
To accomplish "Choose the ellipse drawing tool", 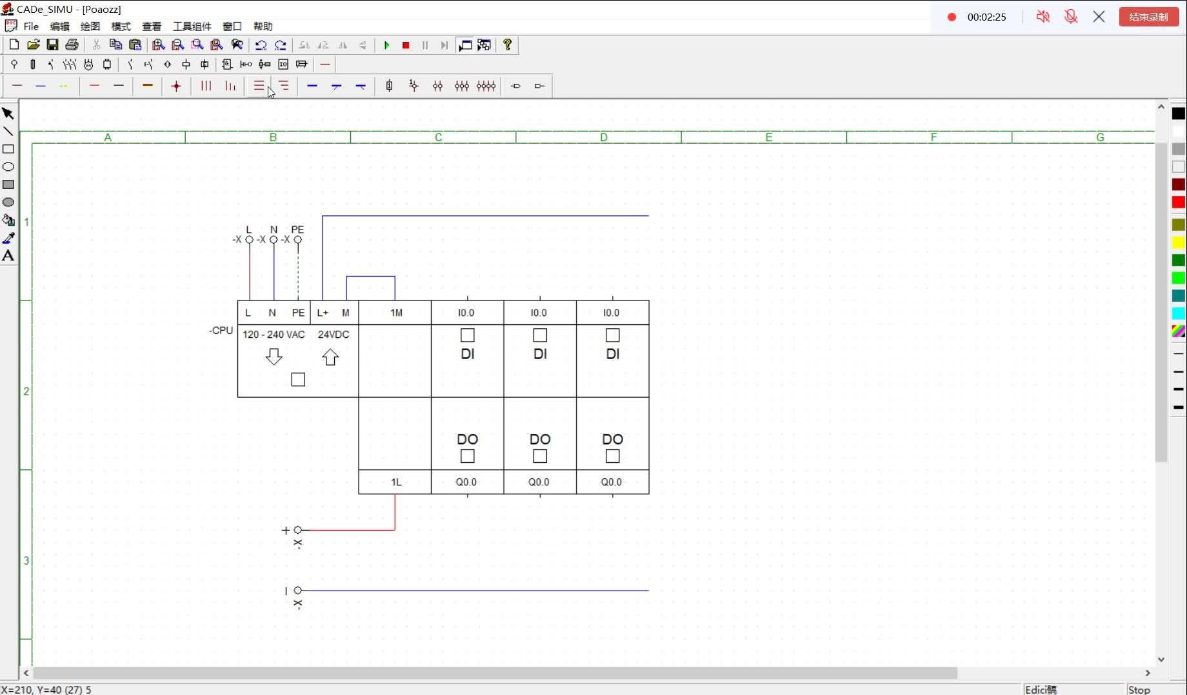I will pos(8,167).
